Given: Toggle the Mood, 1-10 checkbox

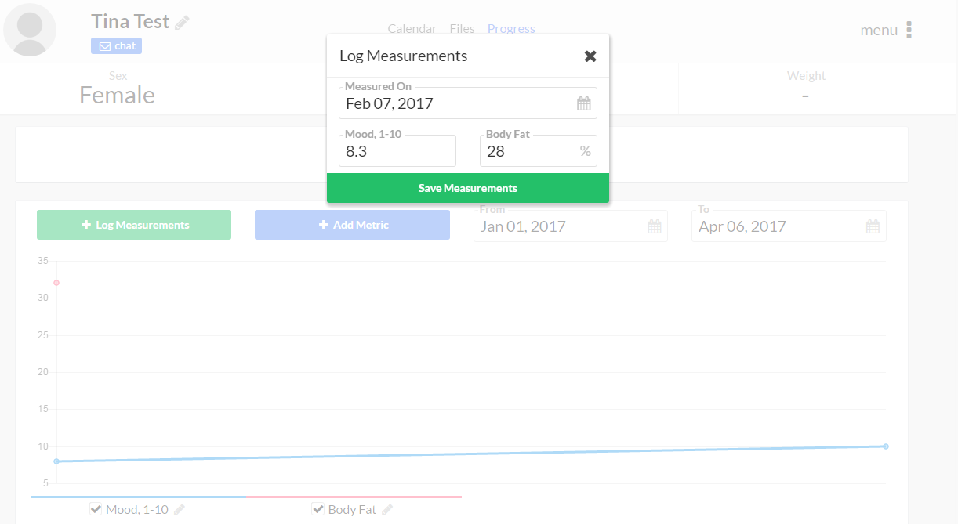Looking at the screenshot, I should click(x=96, y=509).
